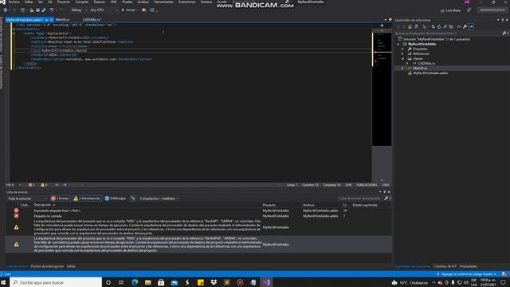This screenshot has height=287, width=510.
Task: Click the View Code icon in Solution Explorer toolbar
Action: (459, 26)
